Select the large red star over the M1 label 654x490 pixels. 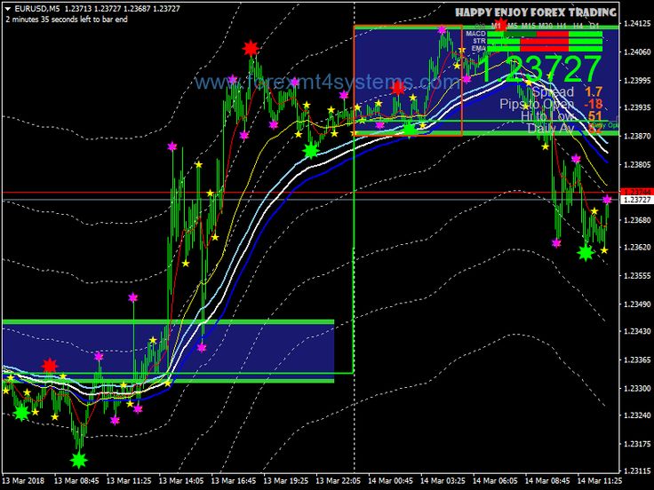pos(500,24)
